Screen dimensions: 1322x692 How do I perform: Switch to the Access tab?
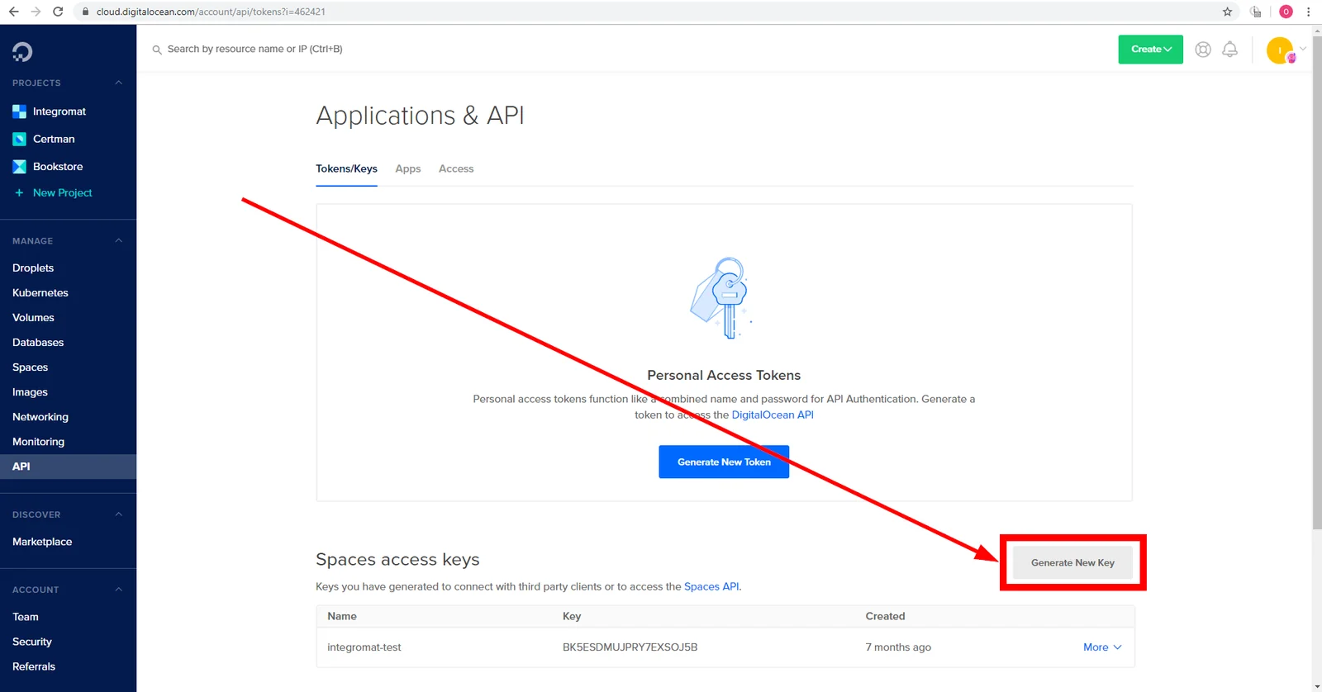click(x=456, y=168)
